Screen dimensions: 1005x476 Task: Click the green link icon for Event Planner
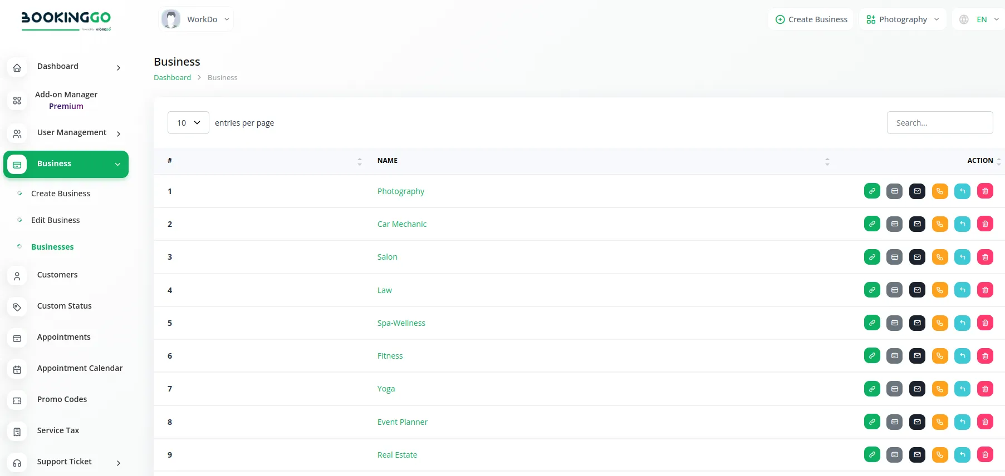pyautogui.click(x=872, y=422)
